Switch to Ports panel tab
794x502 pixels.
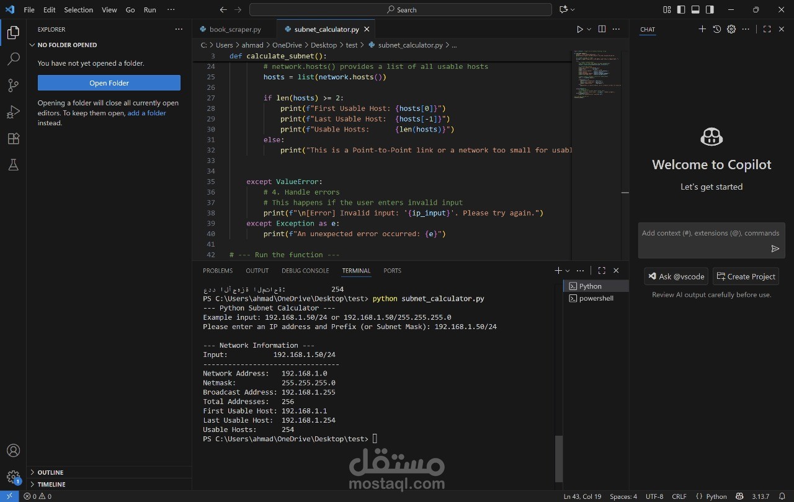click(x=392, y=271)
